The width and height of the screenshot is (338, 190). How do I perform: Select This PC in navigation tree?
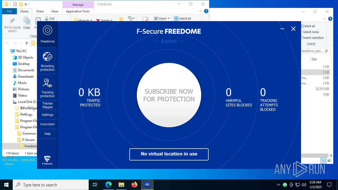click(21, 51)
